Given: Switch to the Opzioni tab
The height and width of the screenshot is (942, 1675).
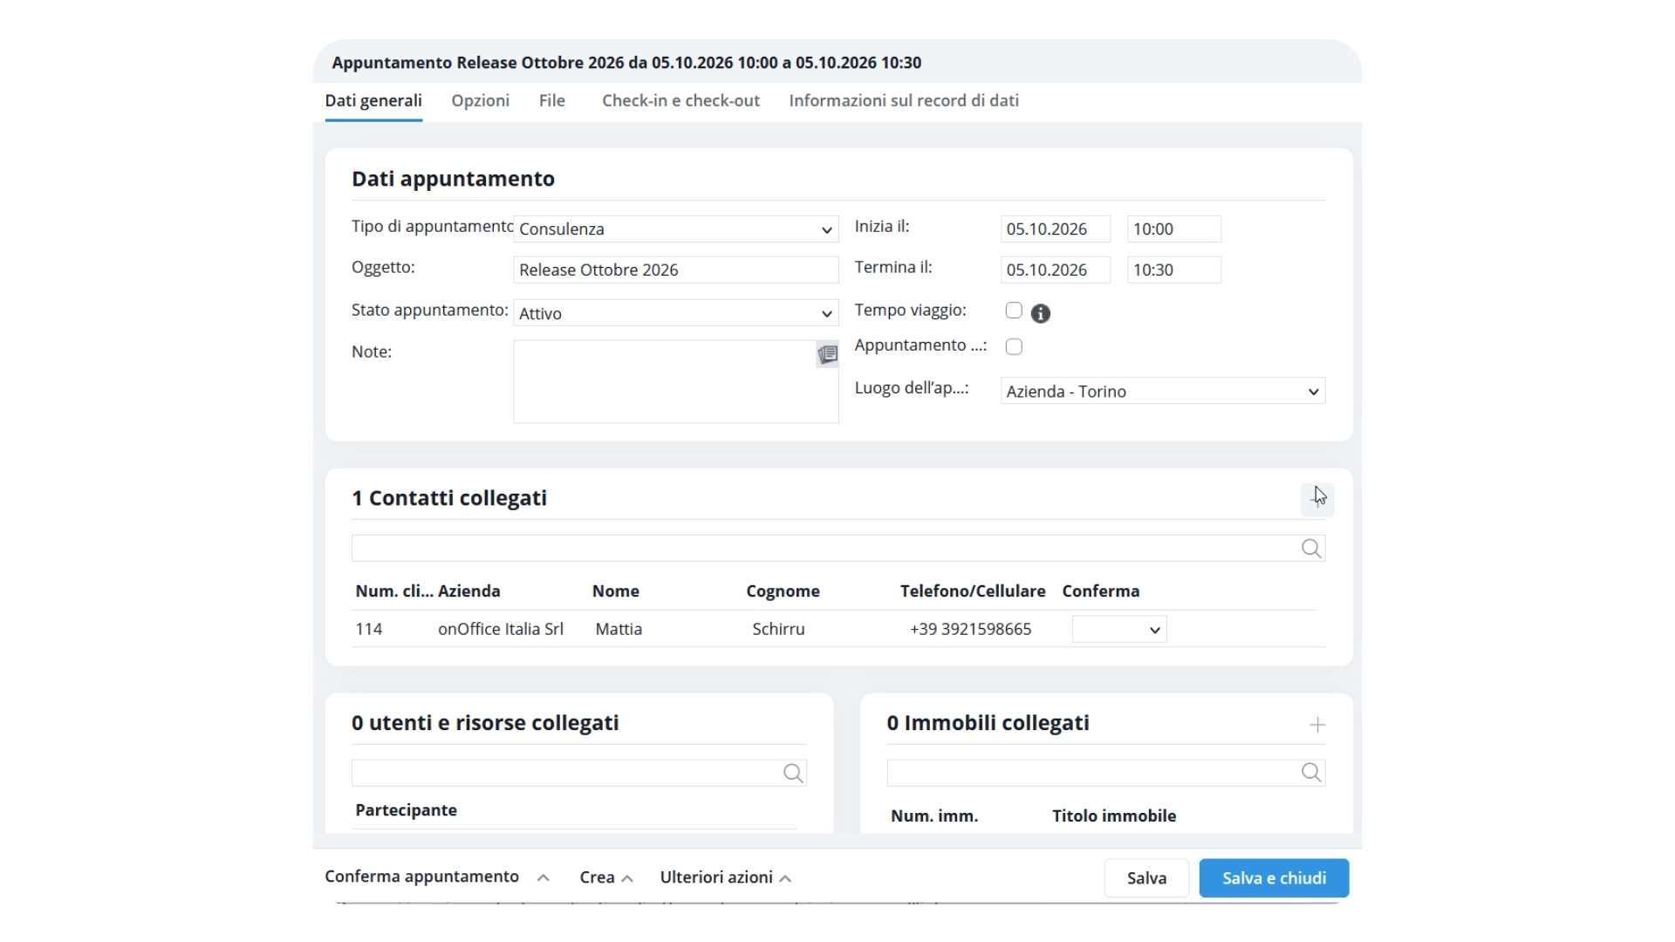Looking at the screenshot, I should 480,100.
